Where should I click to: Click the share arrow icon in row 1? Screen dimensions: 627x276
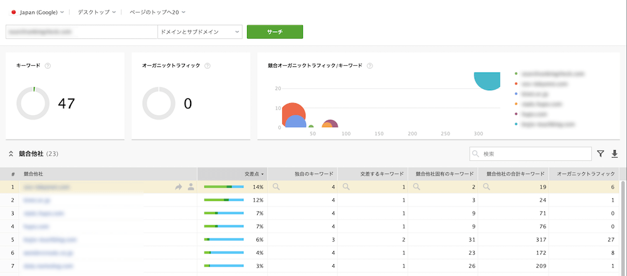[179, 187]
